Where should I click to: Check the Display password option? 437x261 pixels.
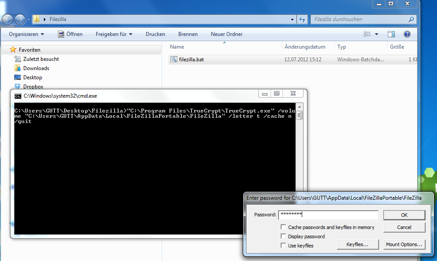(x=283, y=236)
